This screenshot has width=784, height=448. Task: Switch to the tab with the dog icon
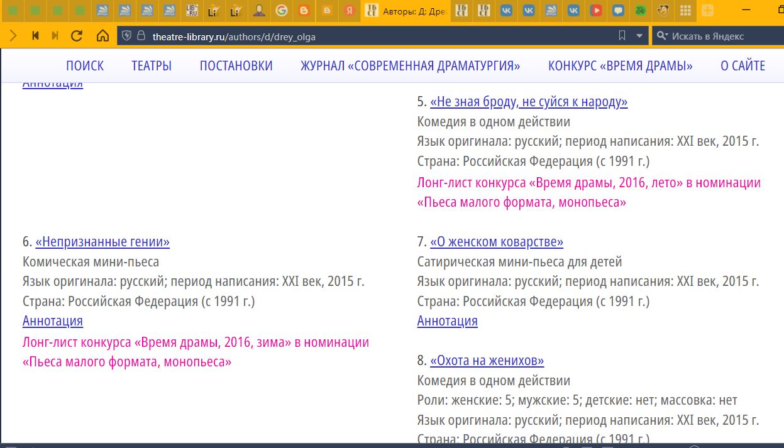pyautogui.click(x=663, y=10)
